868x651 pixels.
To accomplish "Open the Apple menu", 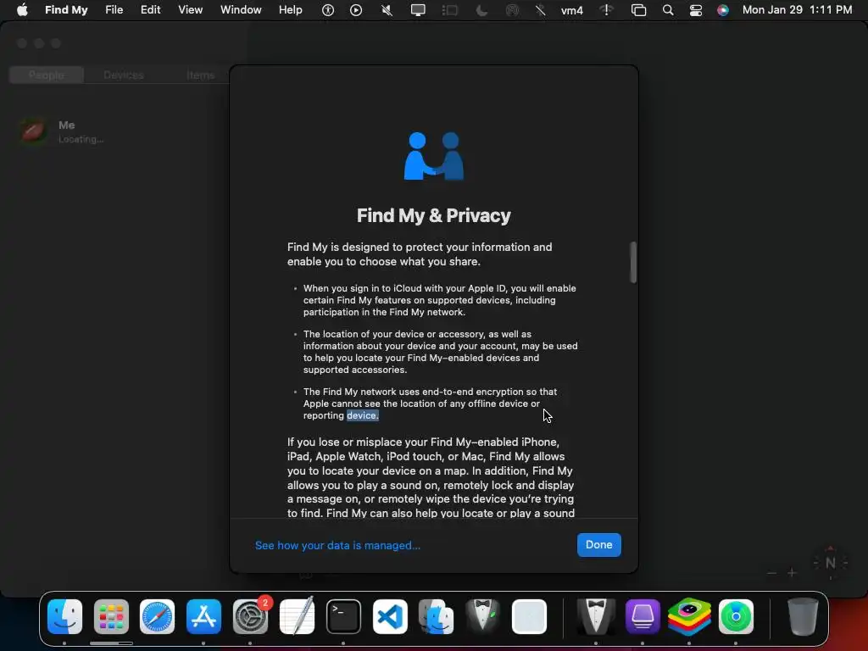I will coord(22,10).
